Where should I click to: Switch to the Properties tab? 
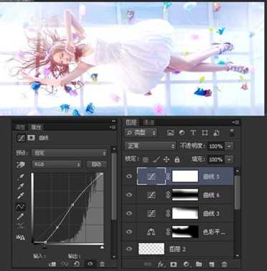(x=37, y=128)
